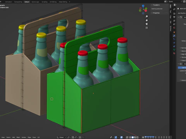Viewport: 186px width, 139px height.
Task: Open the Particle properties tab icon
Action: 174,39
